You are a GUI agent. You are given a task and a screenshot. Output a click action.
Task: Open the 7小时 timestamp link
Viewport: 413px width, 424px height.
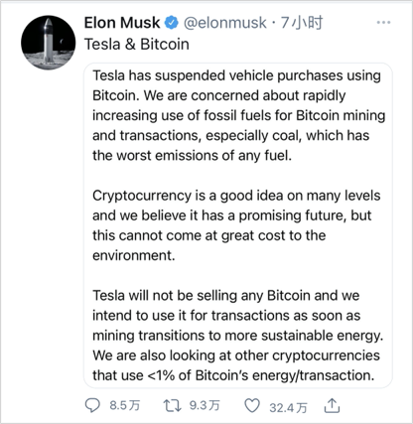tap(302, 23)
